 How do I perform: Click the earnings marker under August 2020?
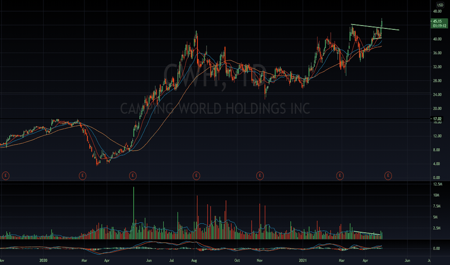(197, 175)
